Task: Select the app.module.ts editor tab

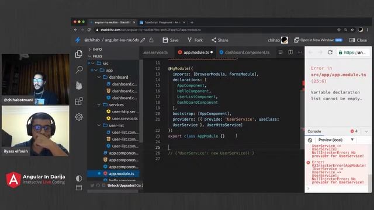Action: (x=196, y=52)
